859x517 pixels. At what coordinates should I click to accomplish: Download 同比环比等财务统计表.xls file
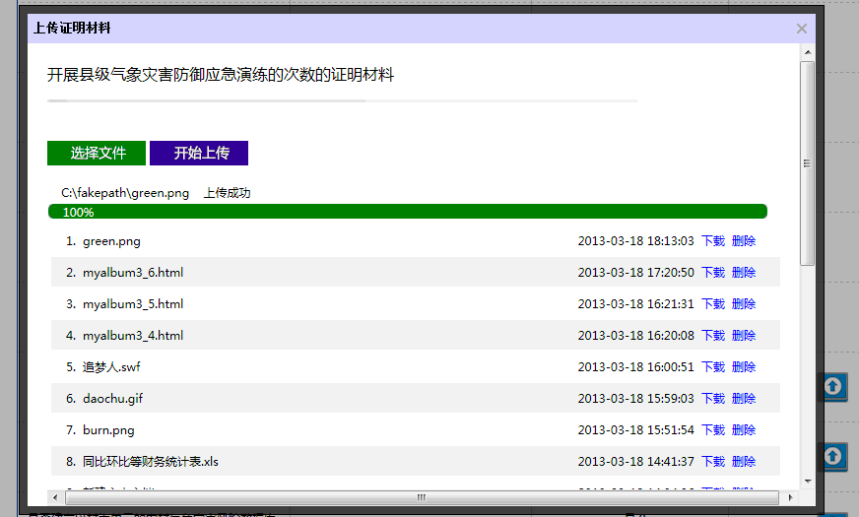pos(713,461)
